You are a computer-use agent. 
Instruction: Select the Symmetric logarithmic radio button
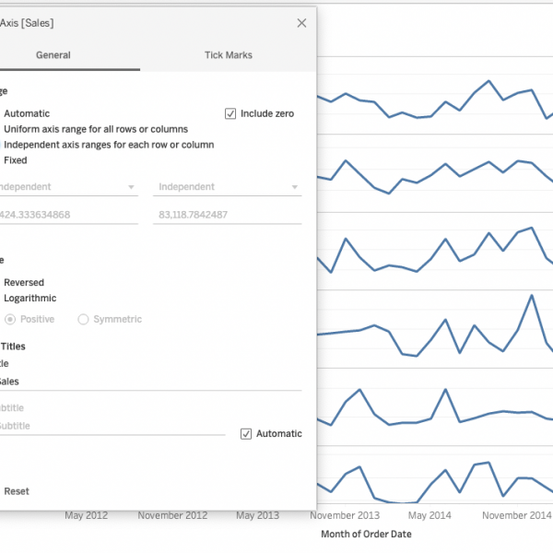(83, 319)
